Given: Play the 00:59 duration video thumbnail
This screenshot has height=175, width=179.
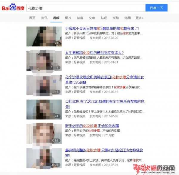Looking at the screenshot, I should point(44,134).
